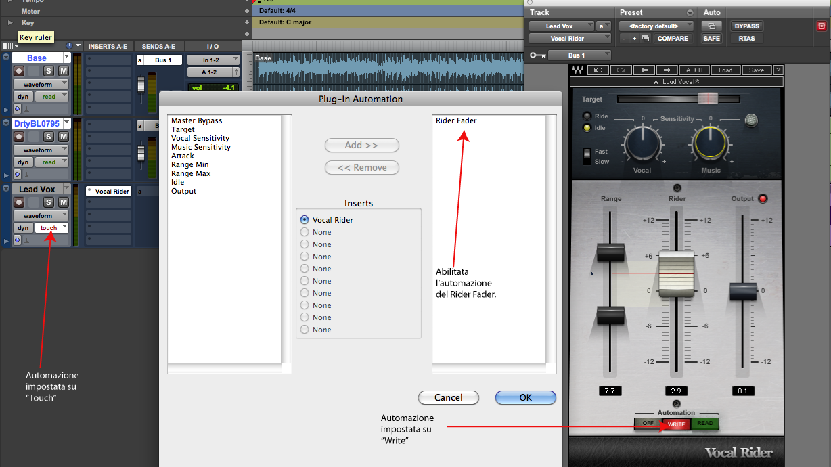The height and width of the screenshot is (467, 831).
Task: Open the plugin help question mark
Action: (x=779, y=70)
